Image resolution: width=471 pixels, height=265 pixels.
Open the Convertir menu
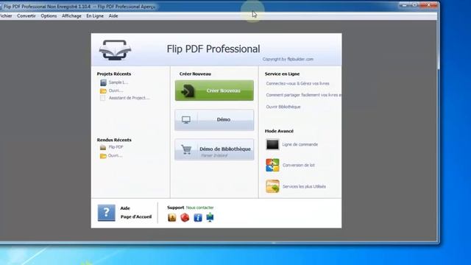pos(26,16)
